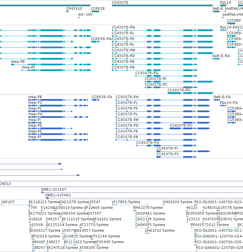Viewport: 243px width, 252px height.
Task: Click protein CG43078-PE
Action: coord(156,134)
